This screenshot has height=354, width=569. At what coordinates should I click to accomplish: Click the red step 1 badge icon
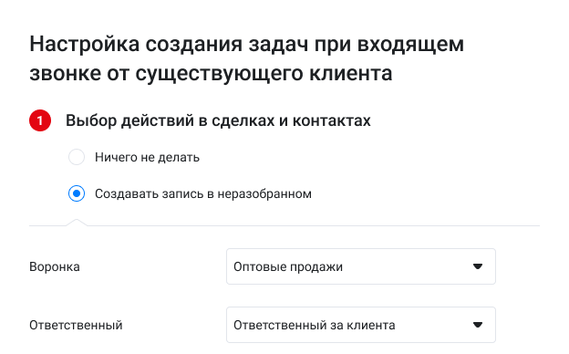click(x=40, y=120)
